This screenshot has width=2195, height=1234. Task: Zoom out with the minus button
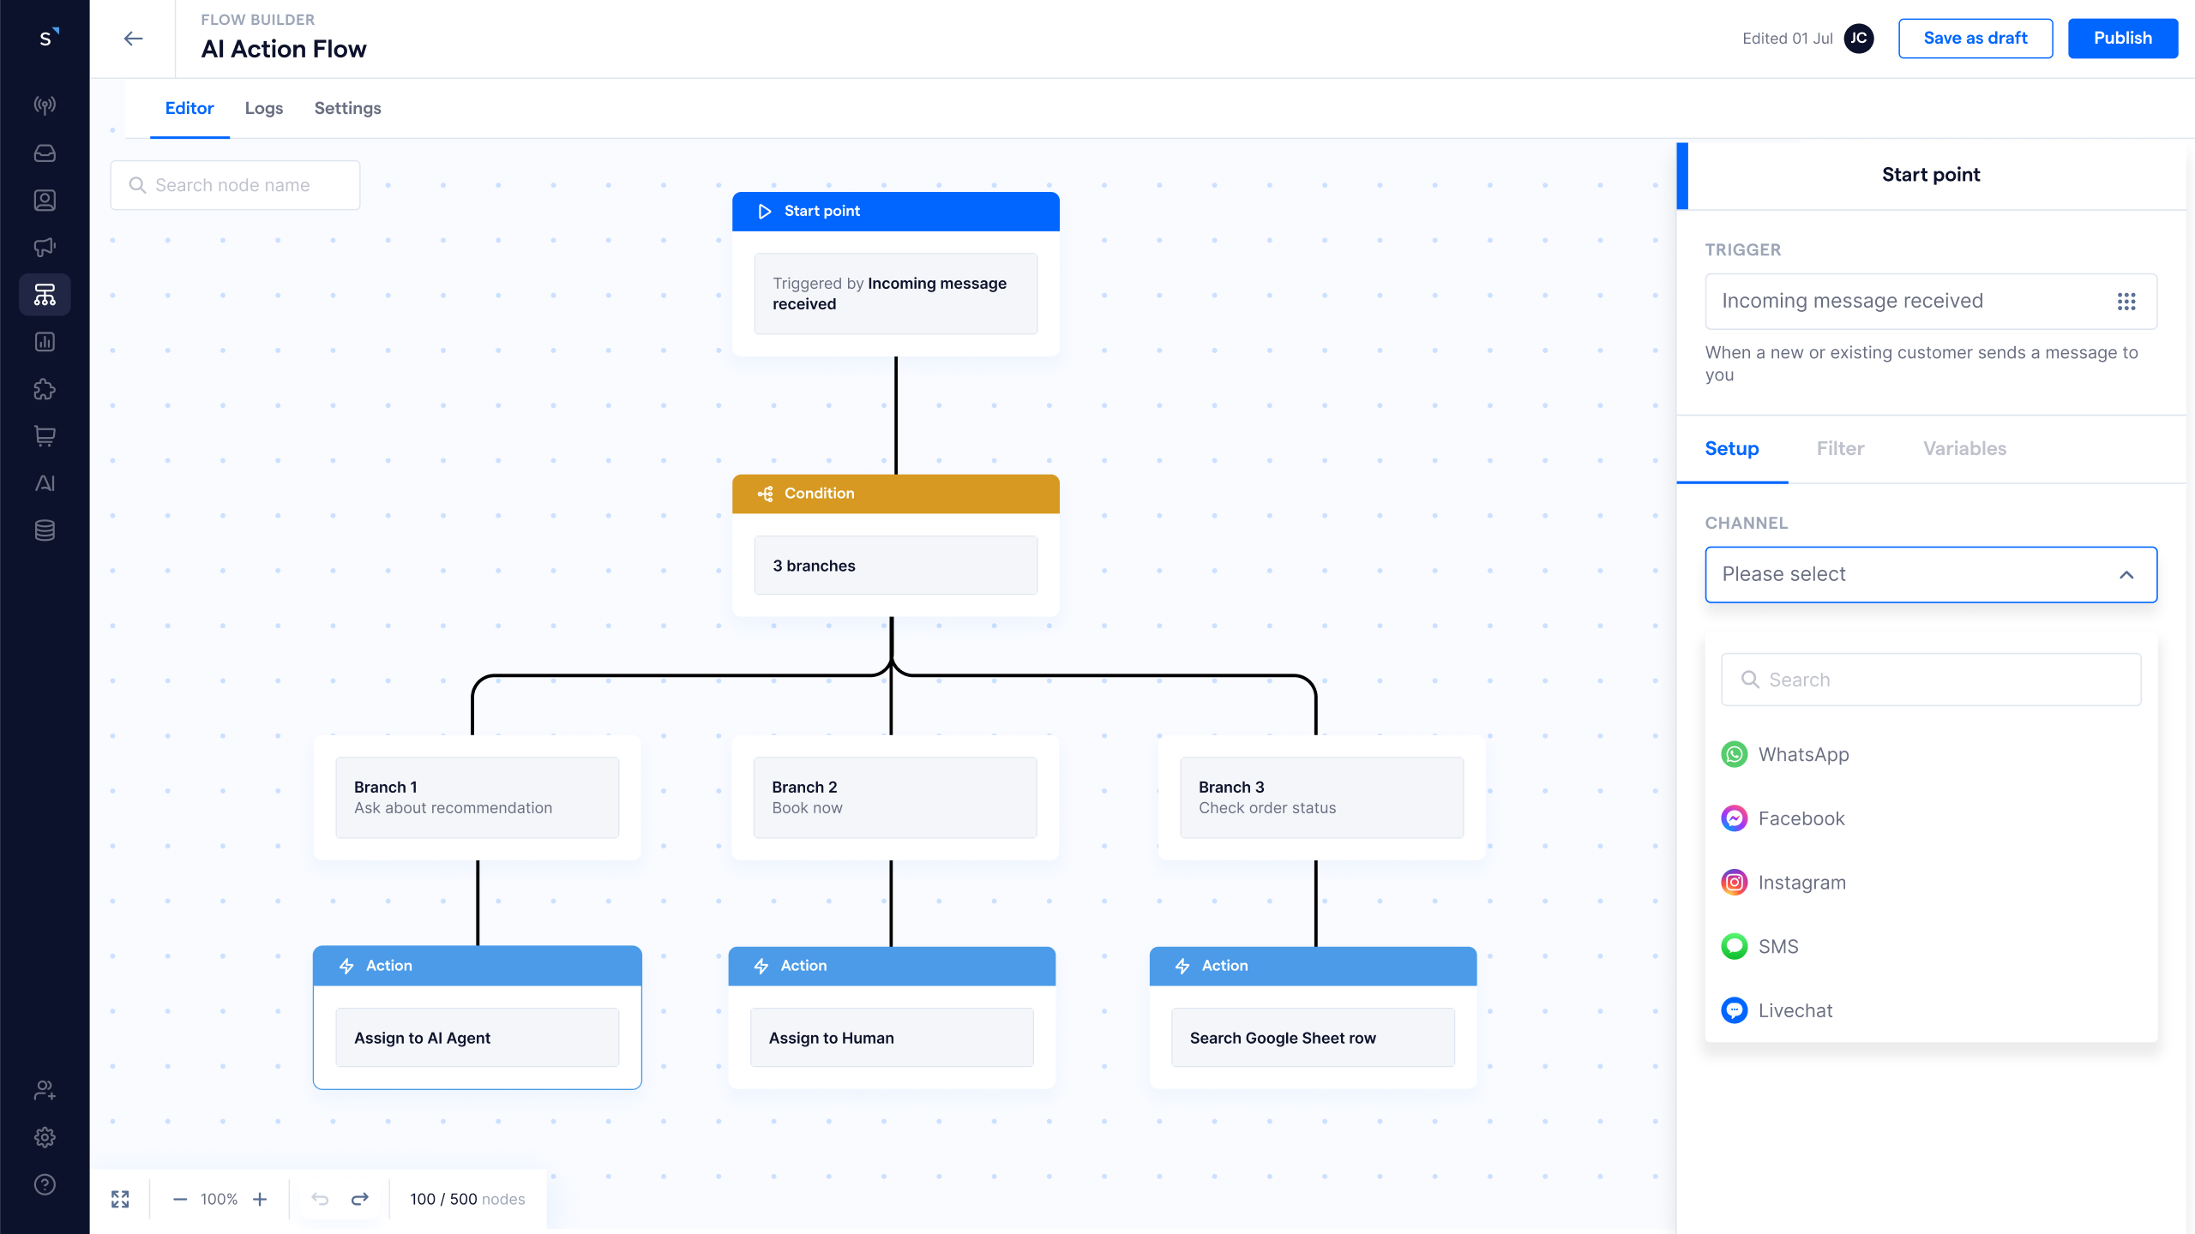[x=180, y=1199]
